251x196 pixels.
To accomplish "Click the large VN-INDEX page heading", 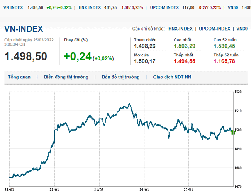I will coord(24,29).
